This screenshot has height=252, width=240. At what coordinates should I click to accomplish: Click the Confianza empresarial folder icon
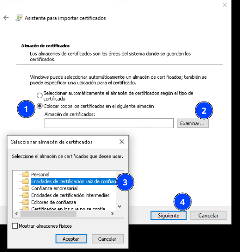tap(26, 188)
